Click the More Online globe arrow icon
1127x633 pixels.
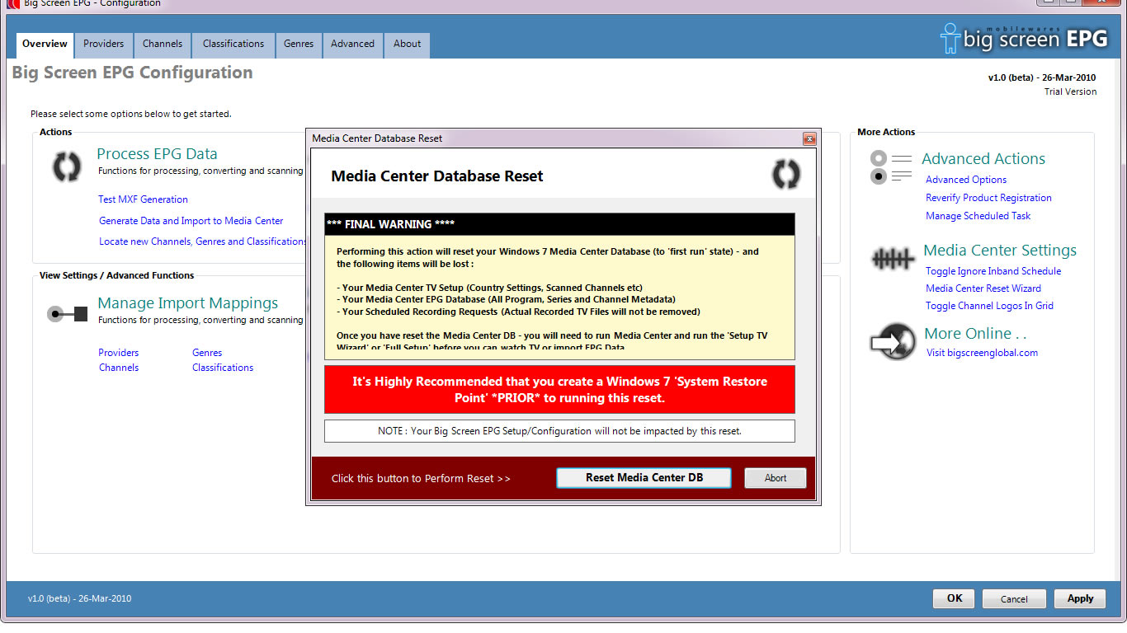click(893, 342)
